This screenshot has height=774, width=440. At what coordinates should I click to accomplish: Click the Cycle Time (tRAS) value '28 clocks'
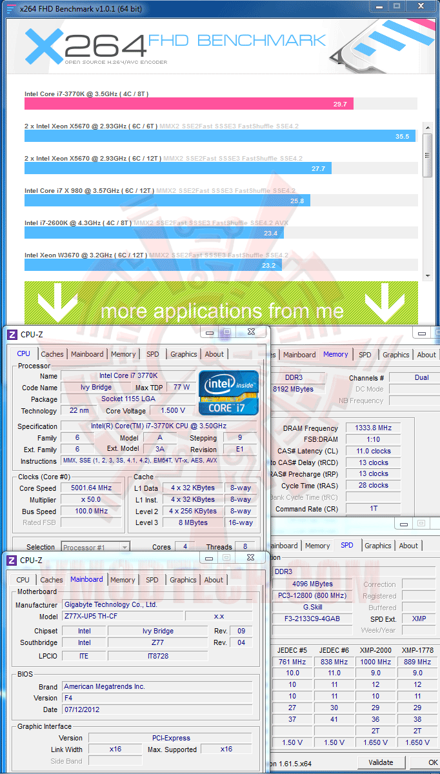coord(373,486)
